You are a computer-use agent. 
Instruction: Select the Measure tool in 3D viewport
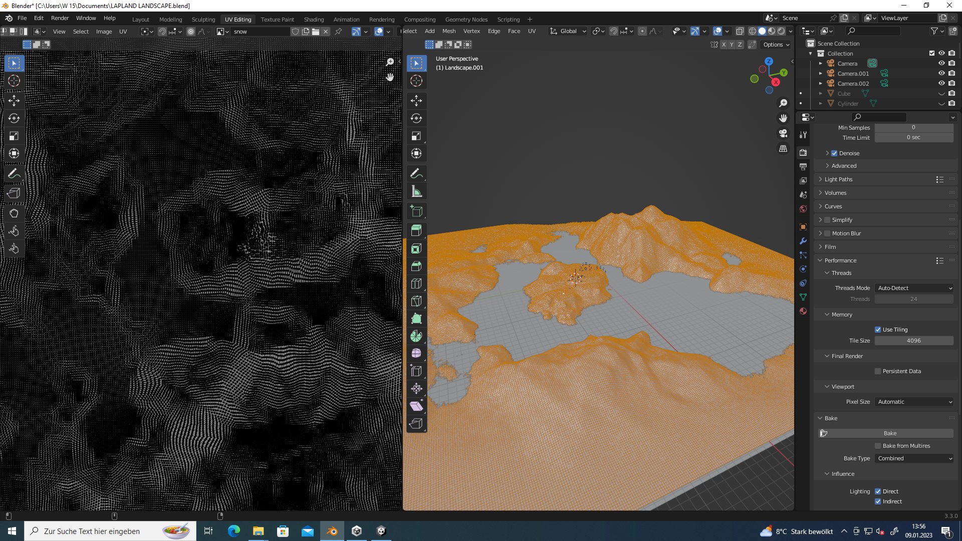[416, 191]
